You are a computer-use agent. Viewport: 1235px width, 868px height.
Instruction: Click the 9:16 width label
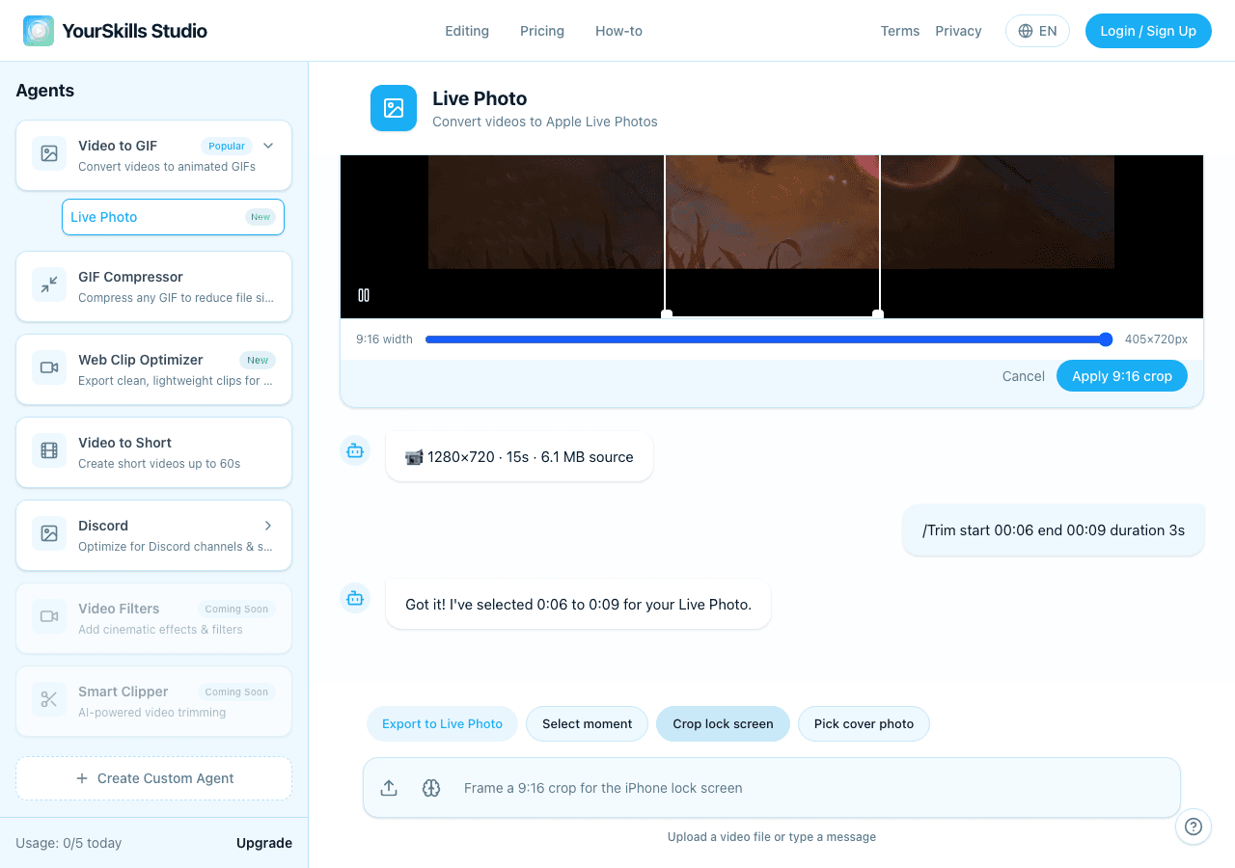(x=384, y=339)
